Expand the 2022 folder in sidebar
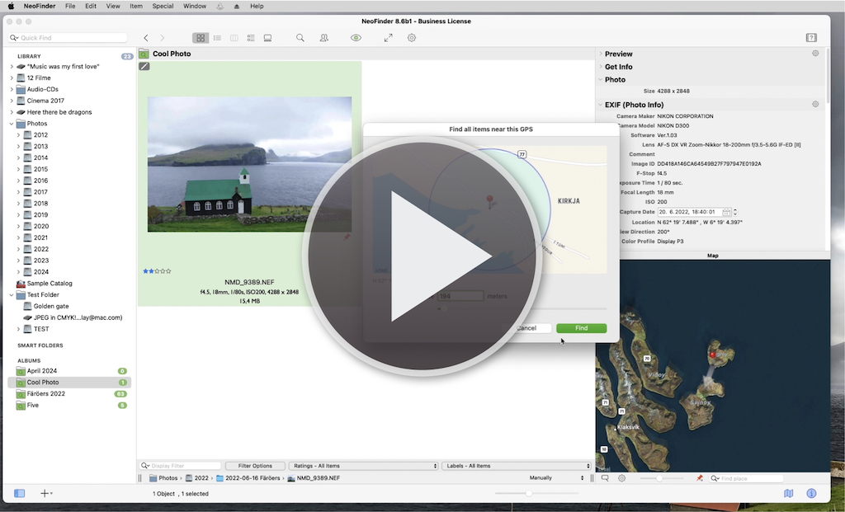 click(18, 249)
